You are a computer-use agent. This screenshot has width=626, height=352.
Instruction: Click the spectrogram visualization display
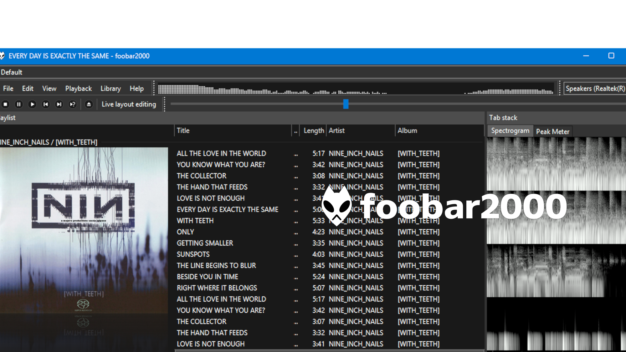pyautogui.click(x=556, y=244)
